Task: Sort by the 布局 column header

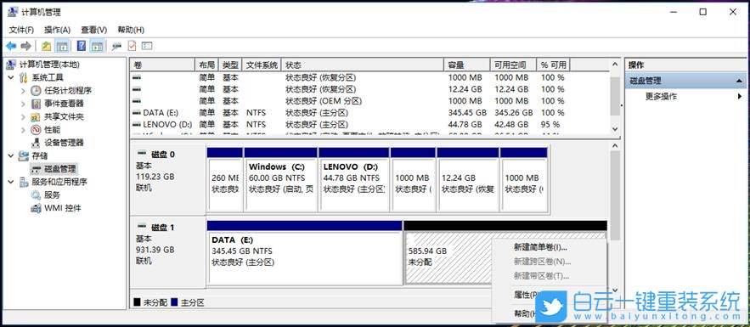Action: pos(207,65)
